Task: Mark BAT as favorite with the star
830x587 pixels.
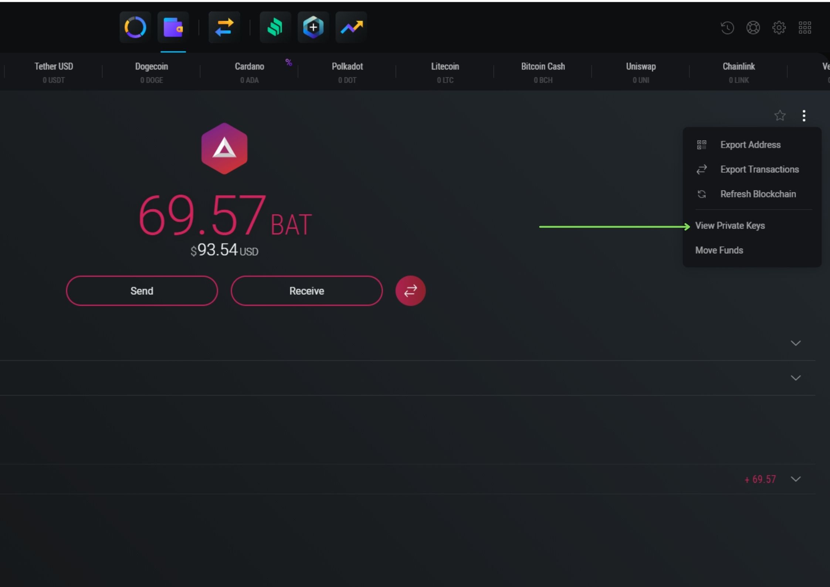Action: point(780,115)
